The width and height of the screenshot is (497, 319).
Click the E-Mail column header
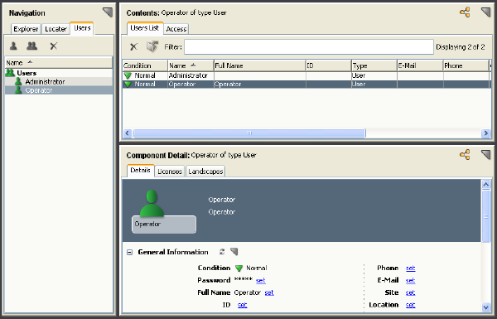420,65
